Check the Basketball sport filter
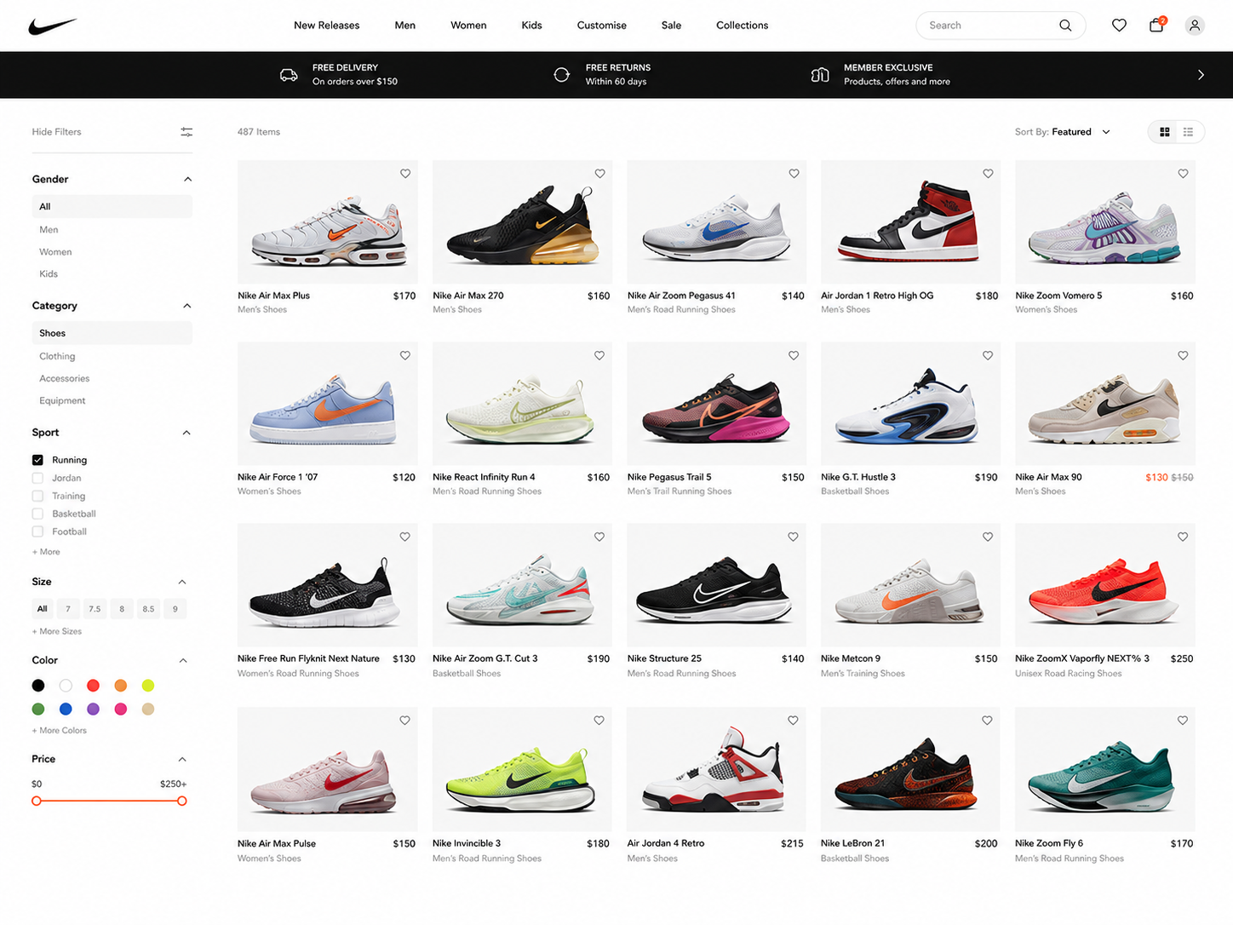The width and height of the screenshot is (1233, 925). 37,514
